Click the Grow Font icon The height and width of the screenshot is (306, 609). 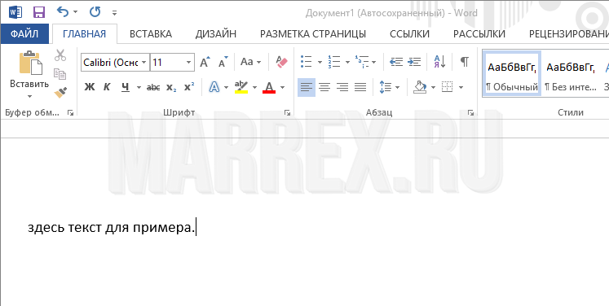[x=205, y=62]
